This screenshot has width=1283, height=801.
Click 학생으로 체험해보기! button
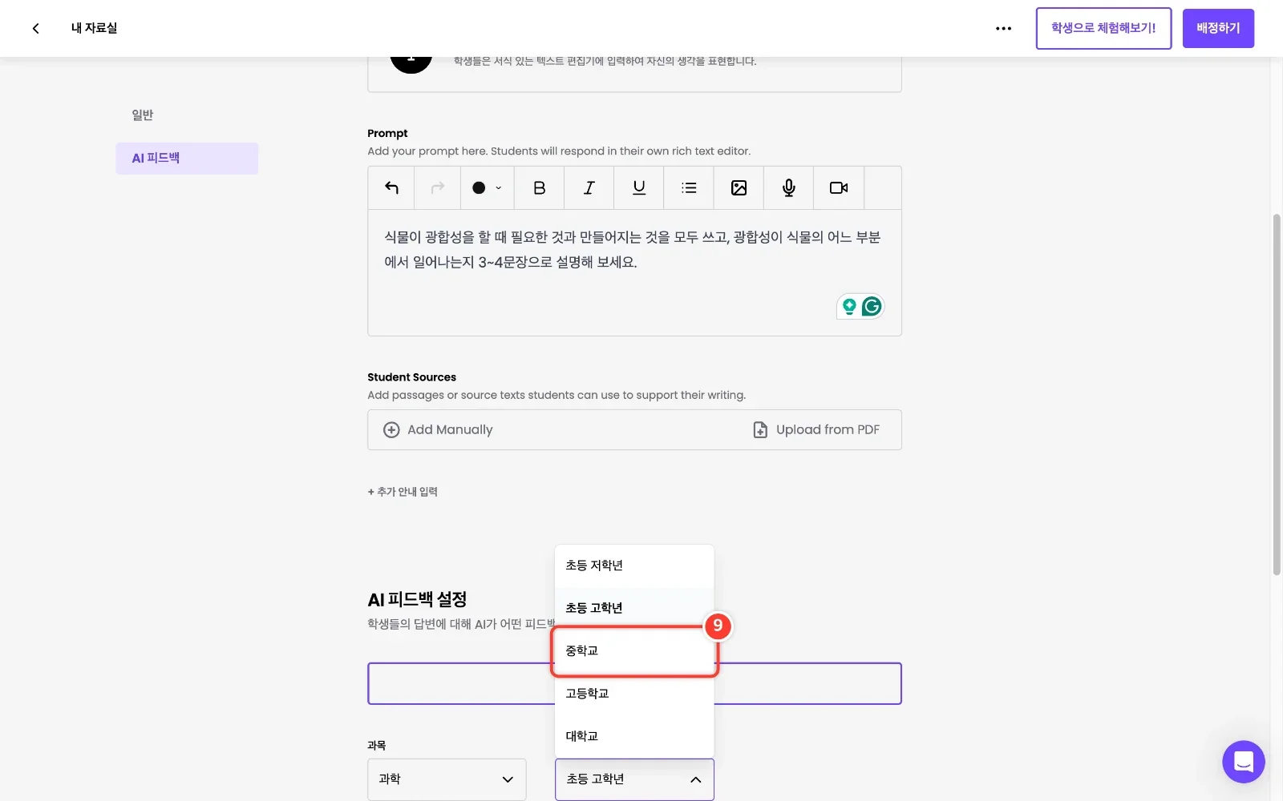pyautogui.click(x=1103, y=28)
